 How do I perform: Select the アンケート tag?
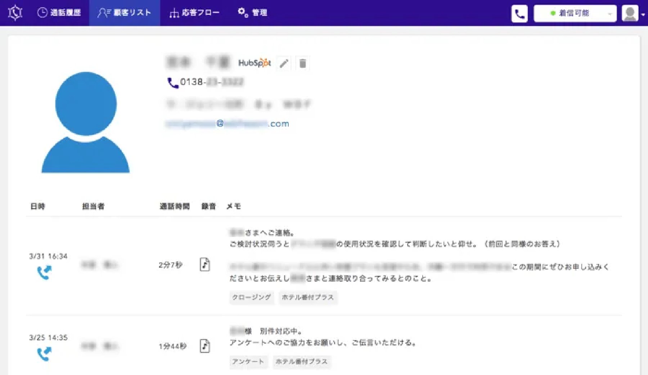248,362
